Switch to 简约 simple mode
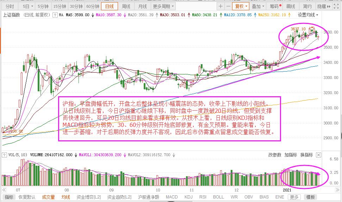Screen dimensions: 342x202 [x=307, y=6]
